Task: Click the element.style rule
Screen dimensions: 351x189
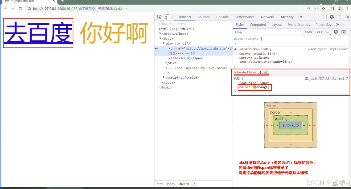Action: point(248,39)
